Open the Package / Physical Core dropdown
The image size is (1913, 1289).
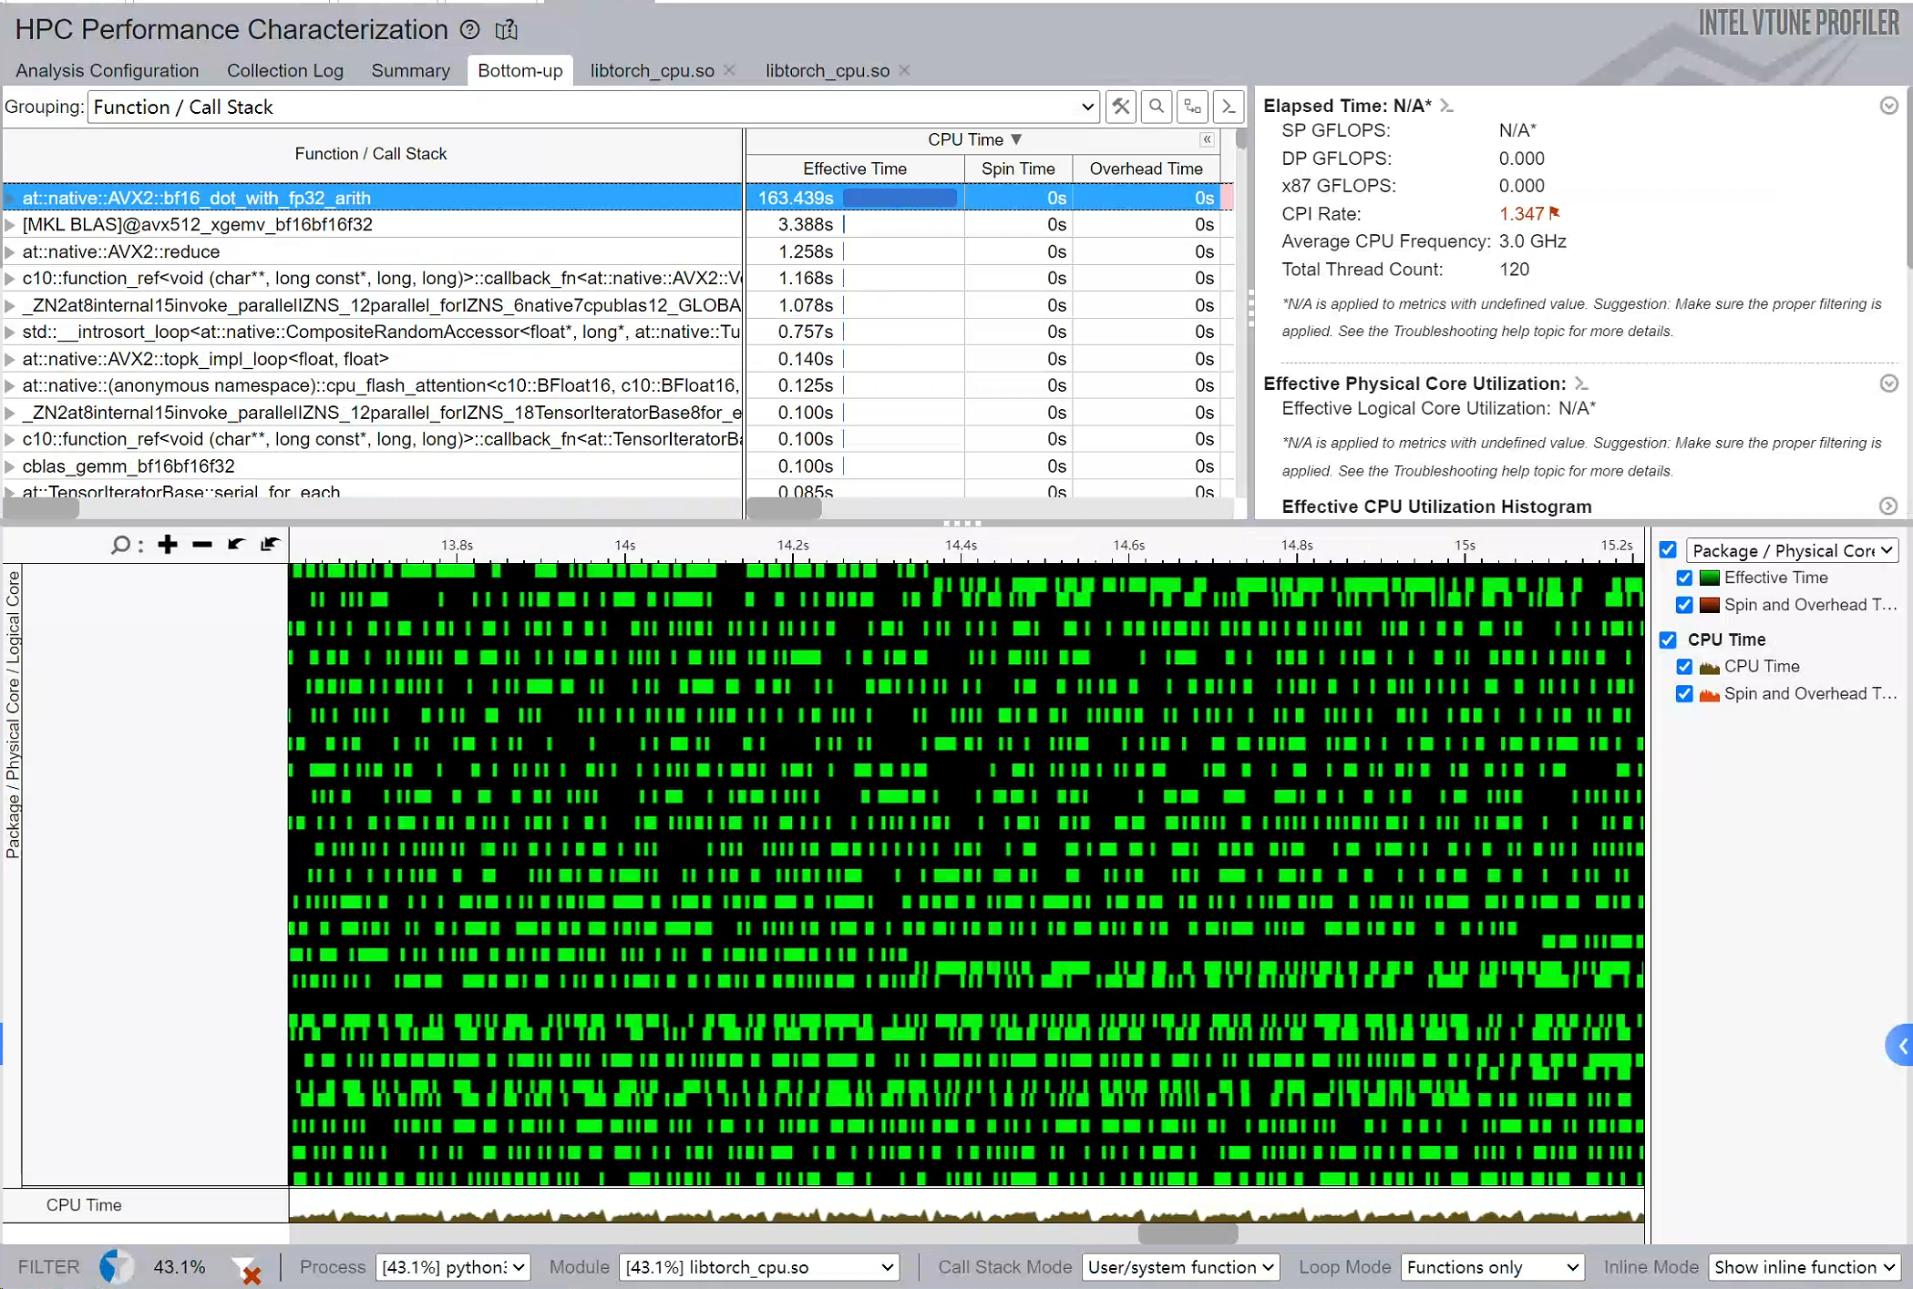point(1792,550)
